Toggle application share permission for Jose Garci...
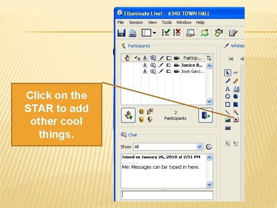Screen dimensions: 277x208 tap(169, 72)
